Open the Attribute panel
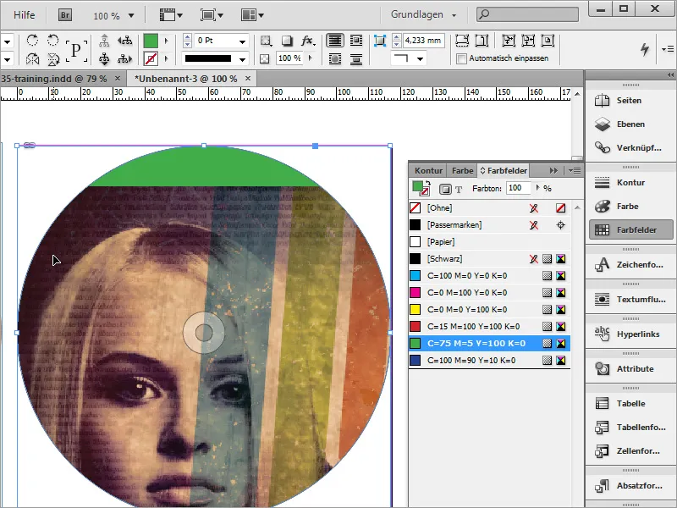Viewport: 677px width, 508px height. (x=630, y=368)
